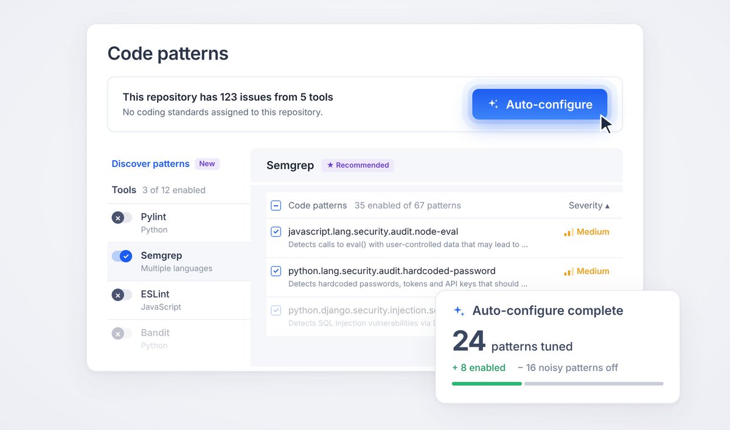Enable the Pylint tool toggle
The height and width of the screenshot is (430, 730).
pyautogui.click(x=122, y=217)
